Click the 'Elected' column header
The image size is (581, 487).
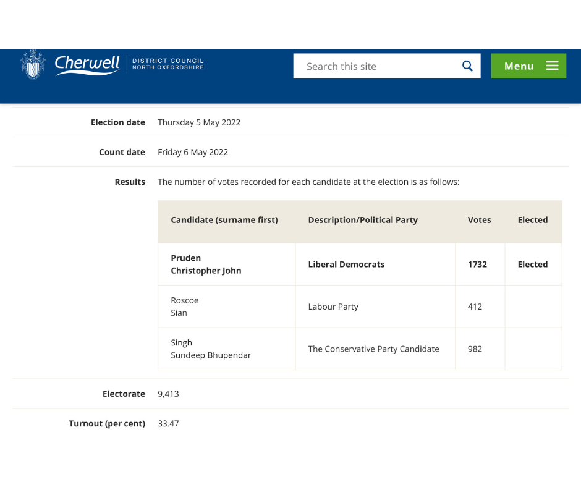[x=532, y=220]
